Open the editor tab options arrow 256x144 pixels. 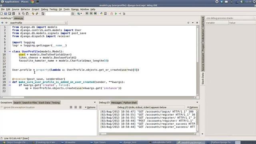pyautogui.click(x=193, y=23)
